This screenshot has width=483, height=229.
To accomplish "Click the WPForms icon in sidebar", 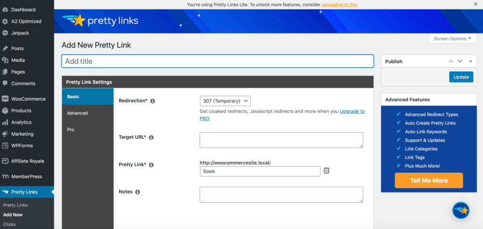I will point(5,145).
